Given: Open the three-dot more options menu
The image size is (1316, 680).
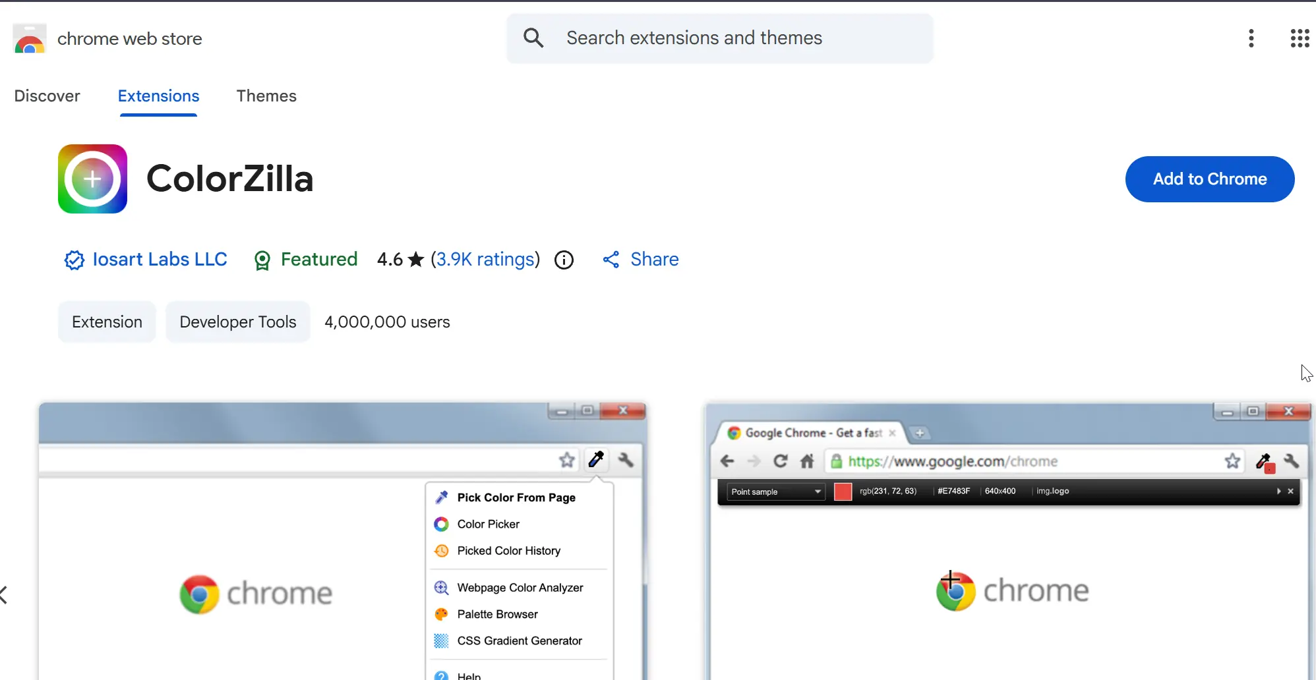Looking at the screenshot, I should tap(1251, 38).
